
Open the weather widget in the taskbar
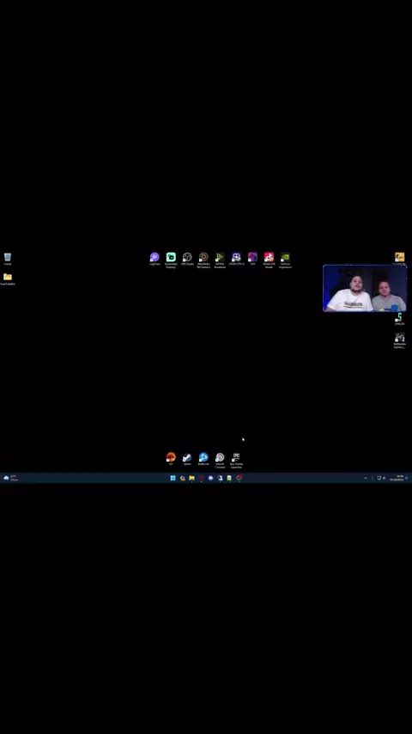click(x=10, y=478)
